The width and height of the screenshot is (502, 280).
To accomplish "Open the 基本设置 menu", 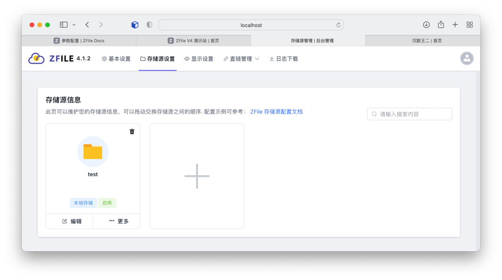I will [x=116, y=59].
